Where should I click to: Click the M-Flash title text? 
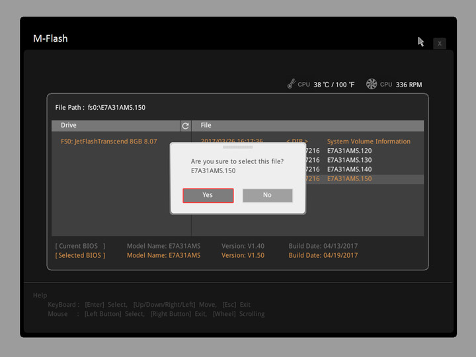pos(50,38)
